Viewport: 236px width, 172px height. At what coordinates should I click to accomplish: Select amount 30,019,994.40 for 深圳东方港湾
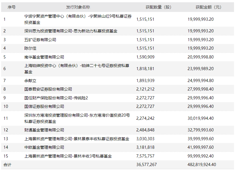click(201, 118)
